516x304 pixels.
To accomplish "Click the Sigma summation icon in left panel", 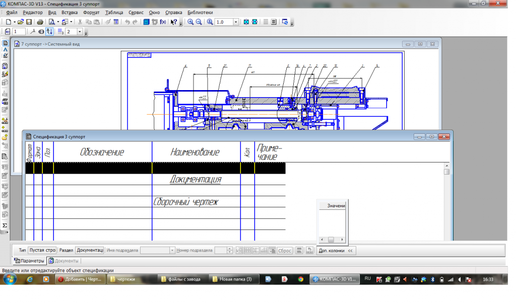I will tap(5, 225).
